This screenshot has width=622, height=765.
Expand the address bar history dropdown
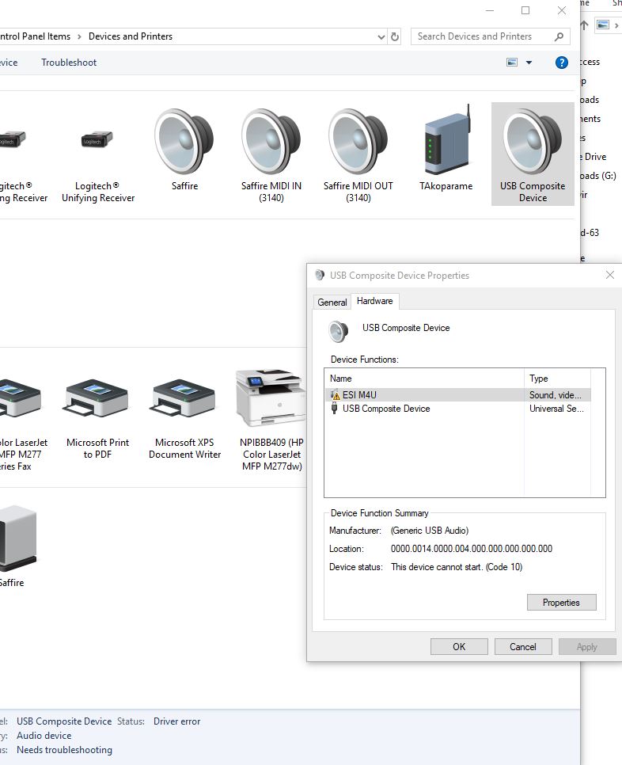(x=381, y=36)
